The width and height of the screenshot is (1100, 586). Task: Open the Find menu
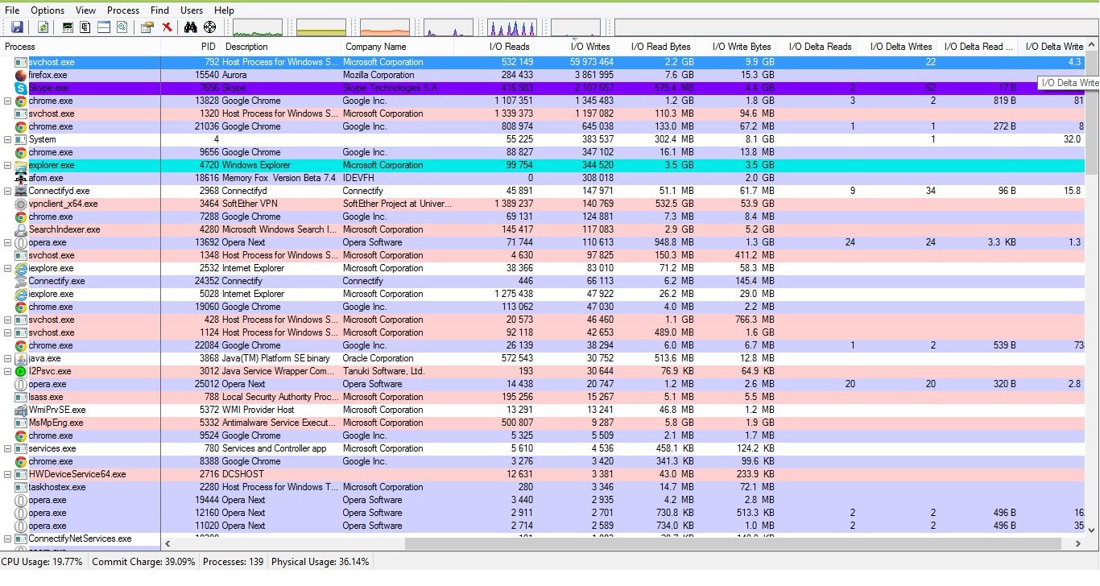tap(160, 10)
